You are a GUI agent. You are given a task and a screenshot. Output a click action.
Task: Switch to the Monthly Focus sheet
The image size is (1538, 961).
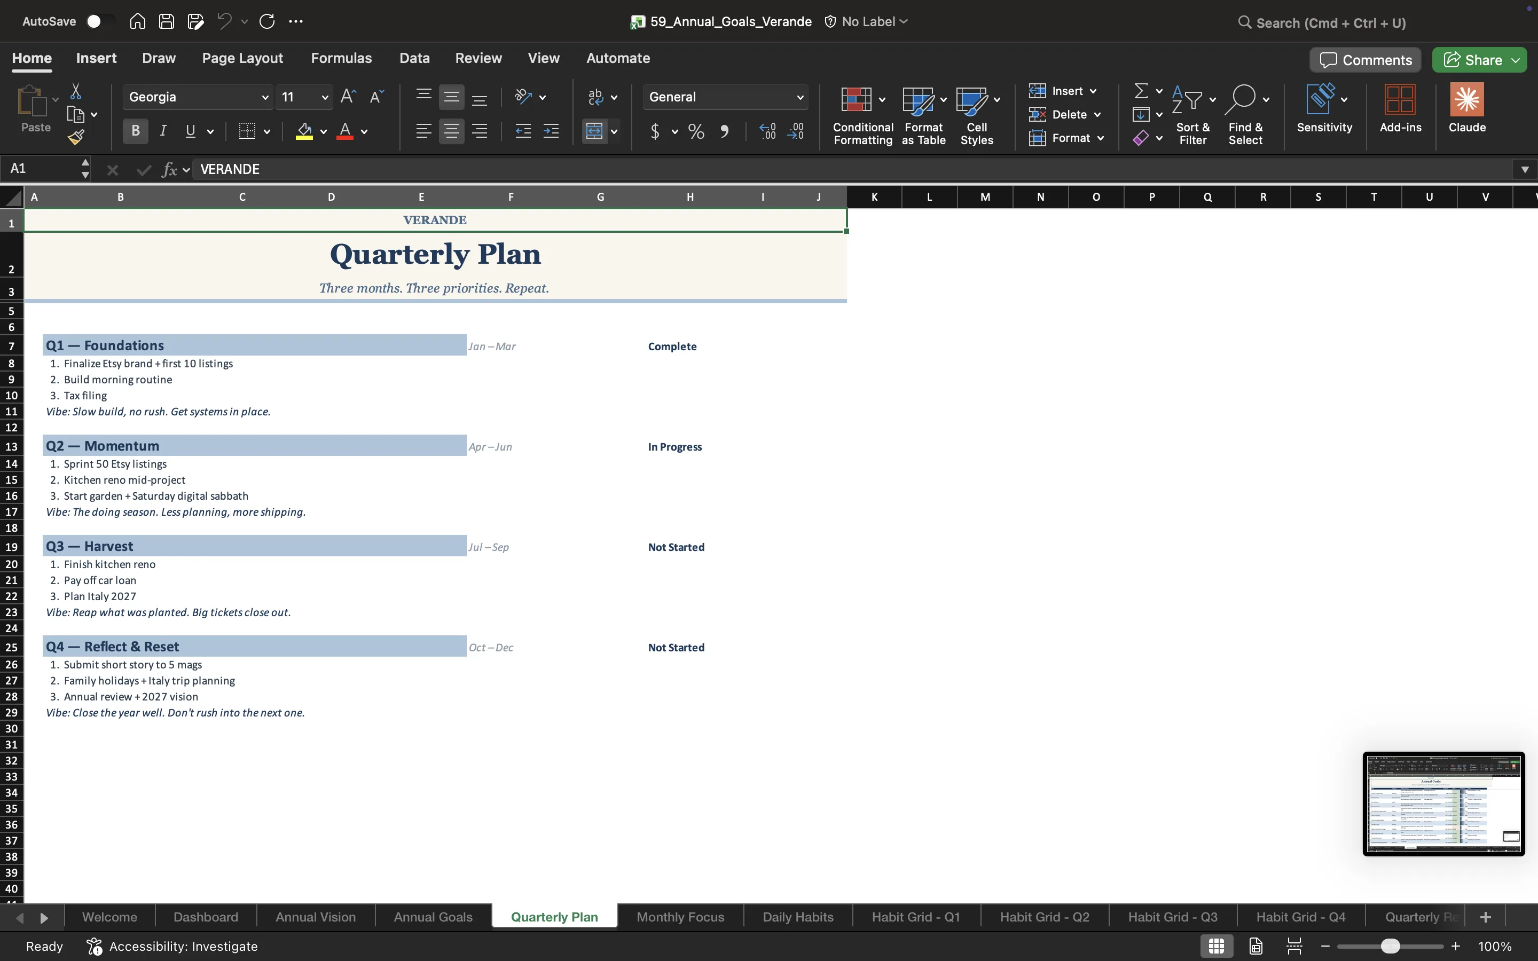coord(680,917)
